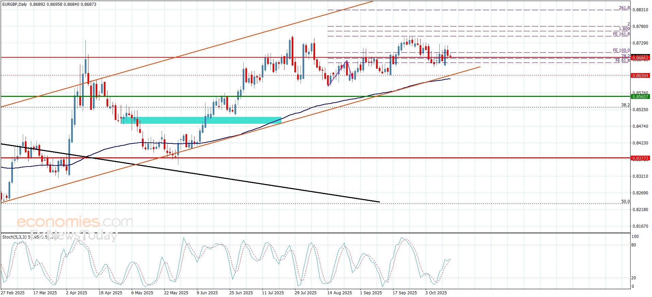Viewport: 652px width, 297px height.
Task: Select the red 0.86842 price label
Action: [x=640, y=58]
